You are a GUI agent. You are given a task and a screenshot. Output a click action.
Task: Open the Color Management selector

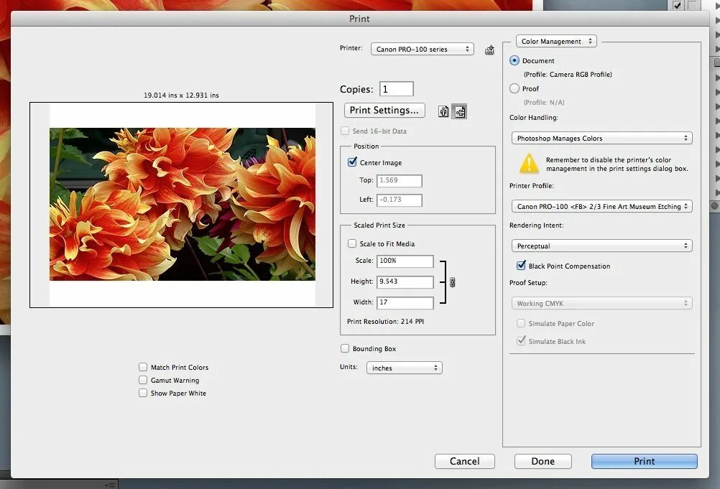pyautogui.click(x=555, y=41)
